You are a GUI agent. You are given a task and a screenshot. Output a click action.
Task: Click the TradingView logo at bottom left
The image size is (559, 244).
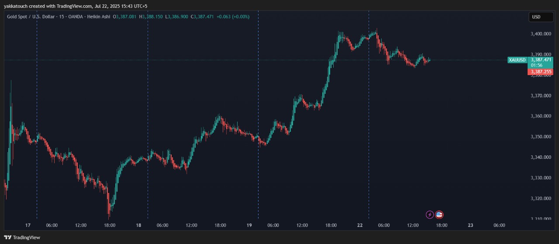[x=22, y=237]
